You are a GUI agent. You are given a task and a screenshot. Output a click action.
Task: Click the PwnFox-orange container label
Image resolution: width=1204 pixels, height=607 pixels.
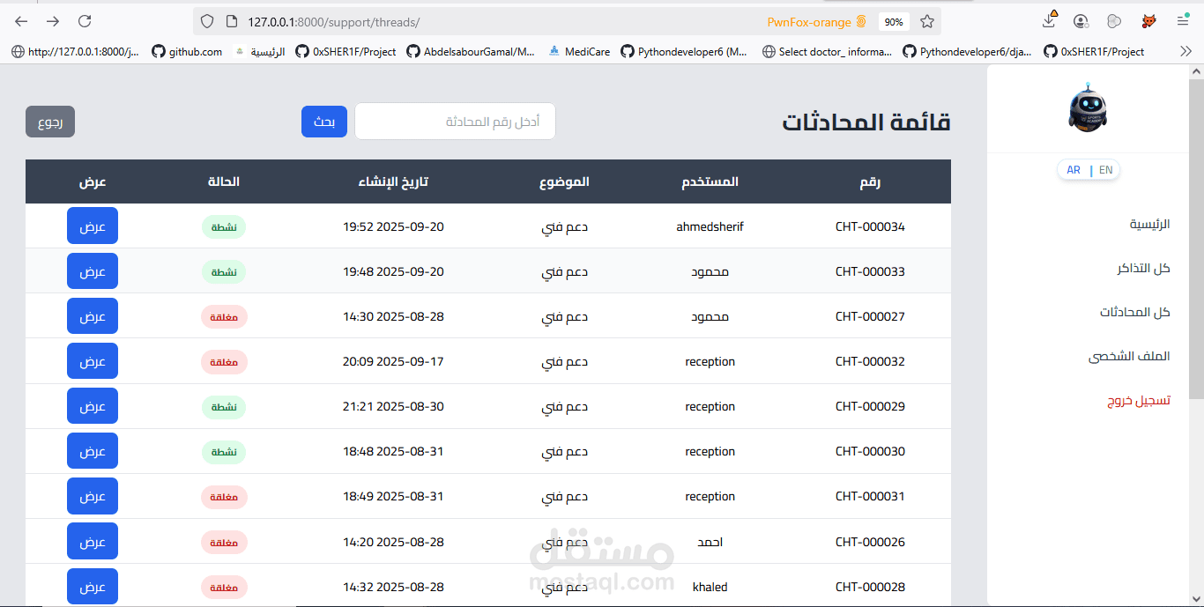click(x=817, y=21)
